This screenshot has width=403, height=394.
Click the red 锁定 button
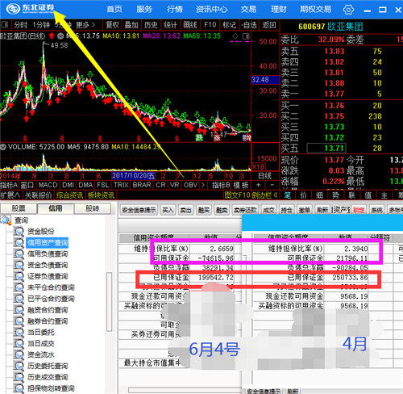pyautogui.click(x=359, y=210)
